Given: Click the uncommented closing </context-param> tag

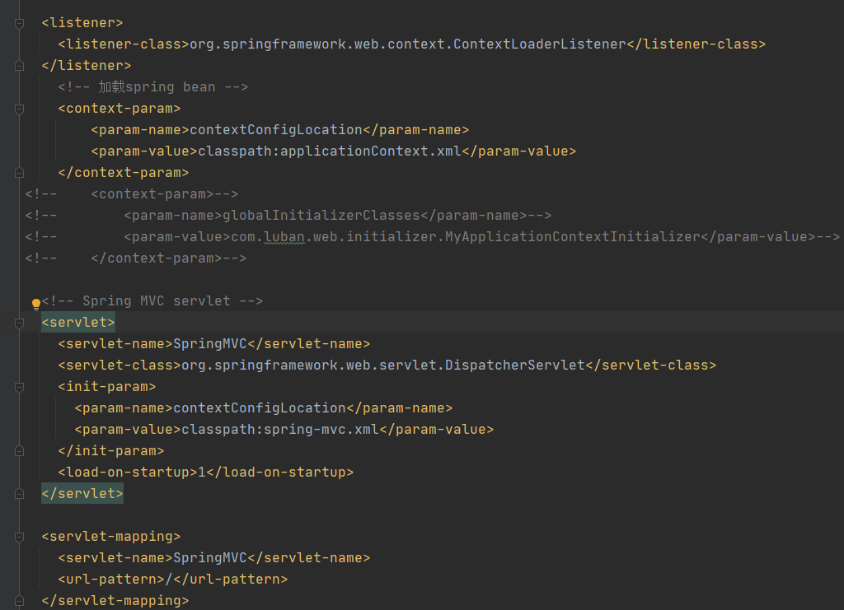Looking at the screenshot, I should click(x=124, y=173).
